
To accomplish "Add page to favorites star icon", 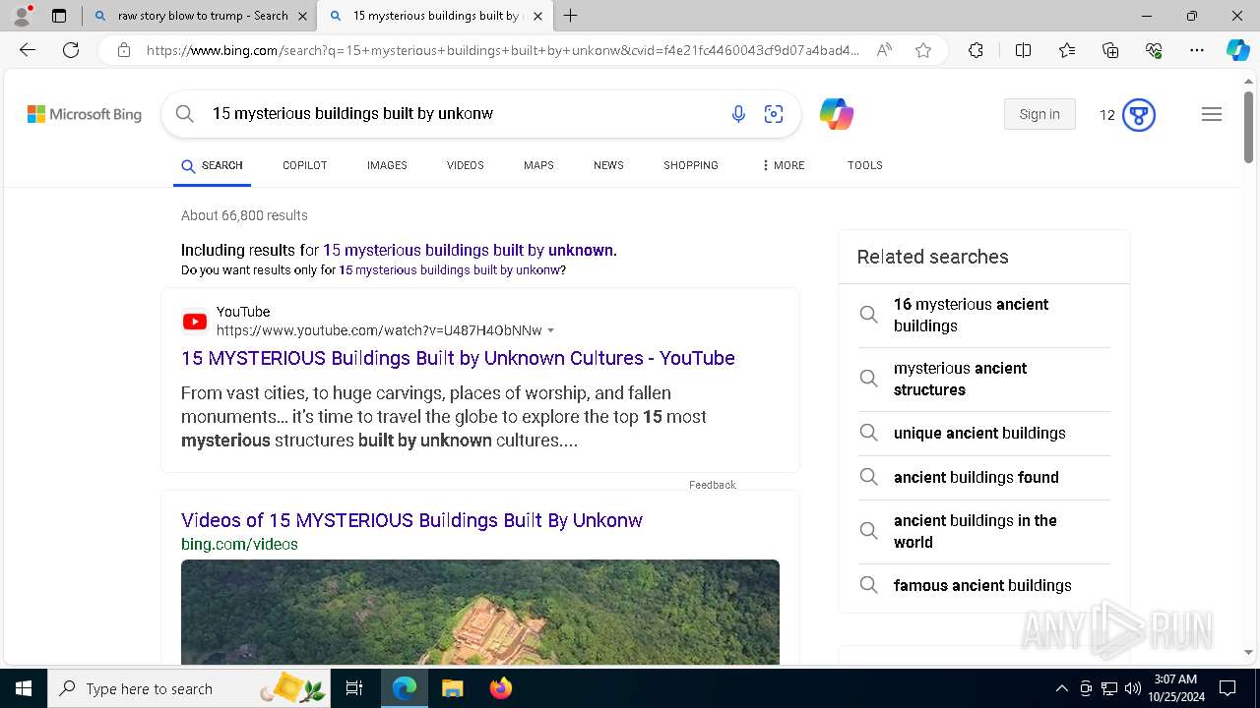I will click(923, 50).
